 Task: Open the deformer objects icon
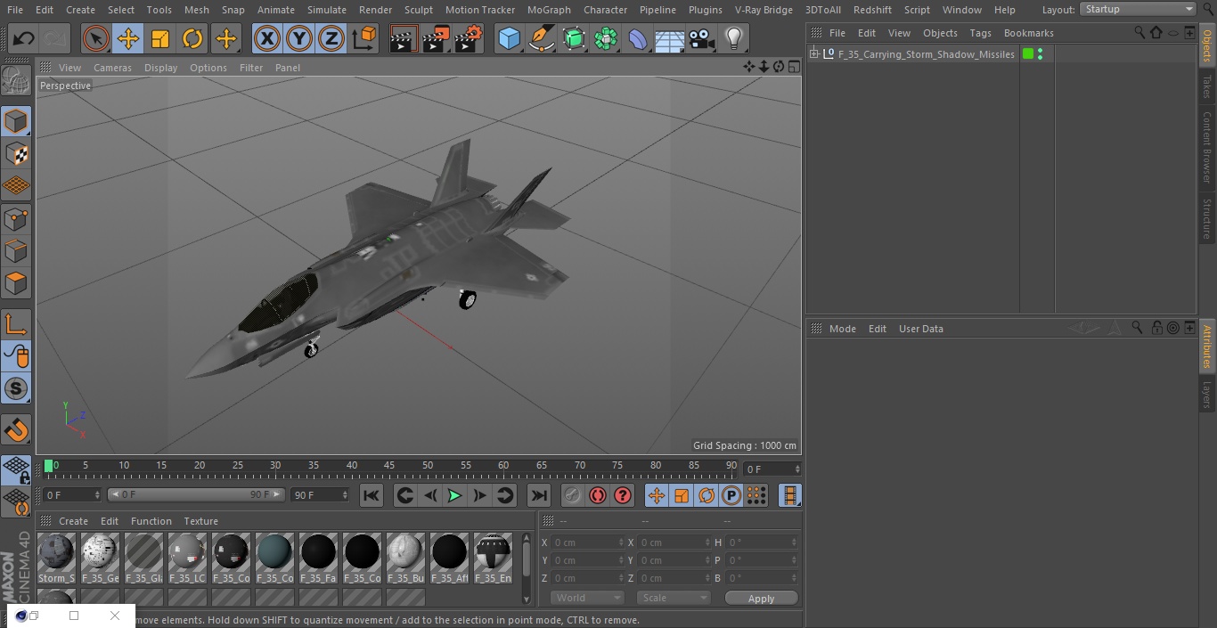click(638, 38)
